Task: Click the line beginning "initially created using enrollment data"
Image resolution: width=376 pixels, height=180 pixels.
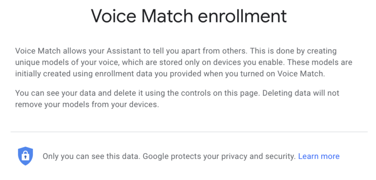Action: coord(170,74)
